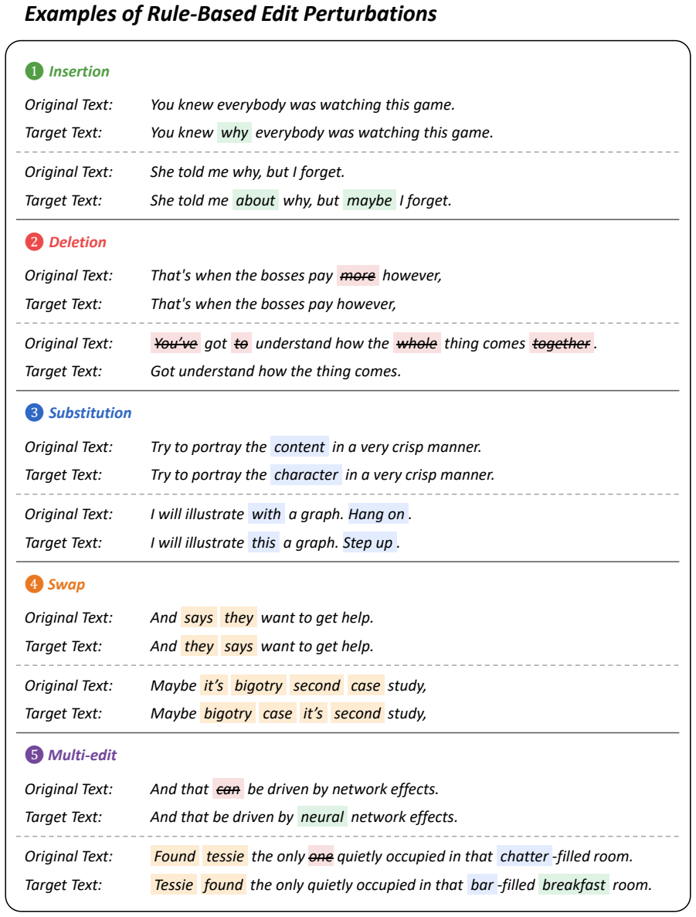Click the blue number 3 Substitution icon
The width and height of the screenshot is (696, 917).
click(x=34, y=413)
